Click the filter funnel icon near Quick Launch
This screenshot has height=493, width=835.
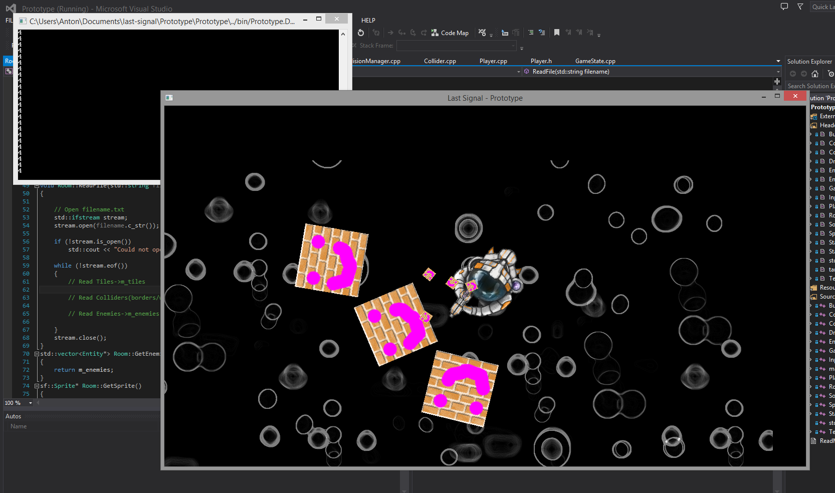[800, 7]
